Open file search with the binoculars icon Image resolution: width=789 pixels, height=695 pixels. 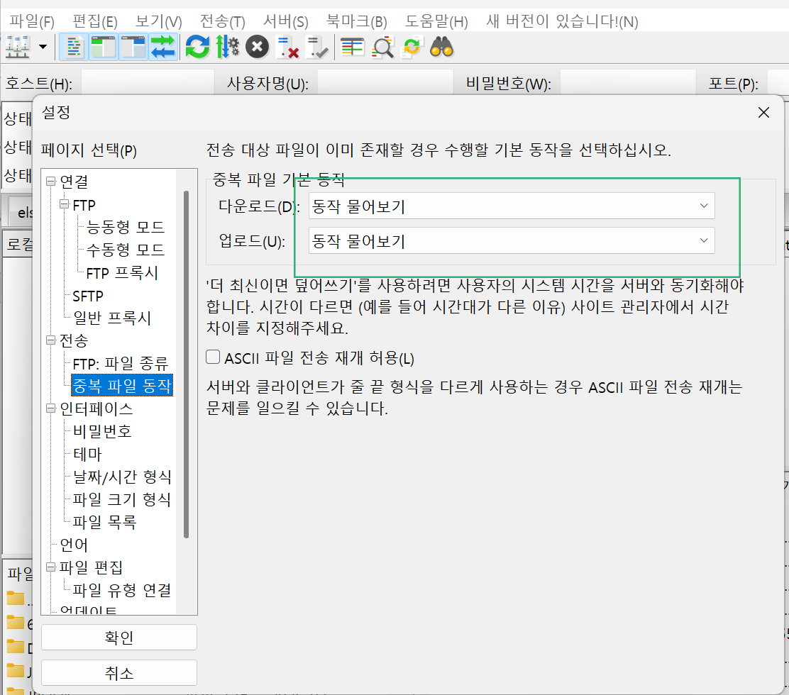(x=441, y=48)
